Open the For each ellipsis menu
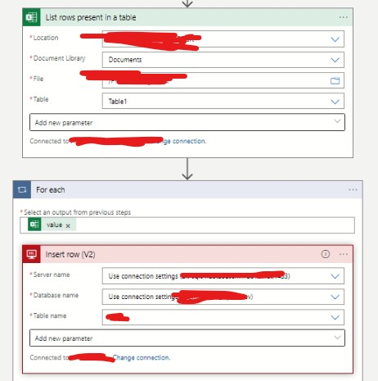 point(353,189)
